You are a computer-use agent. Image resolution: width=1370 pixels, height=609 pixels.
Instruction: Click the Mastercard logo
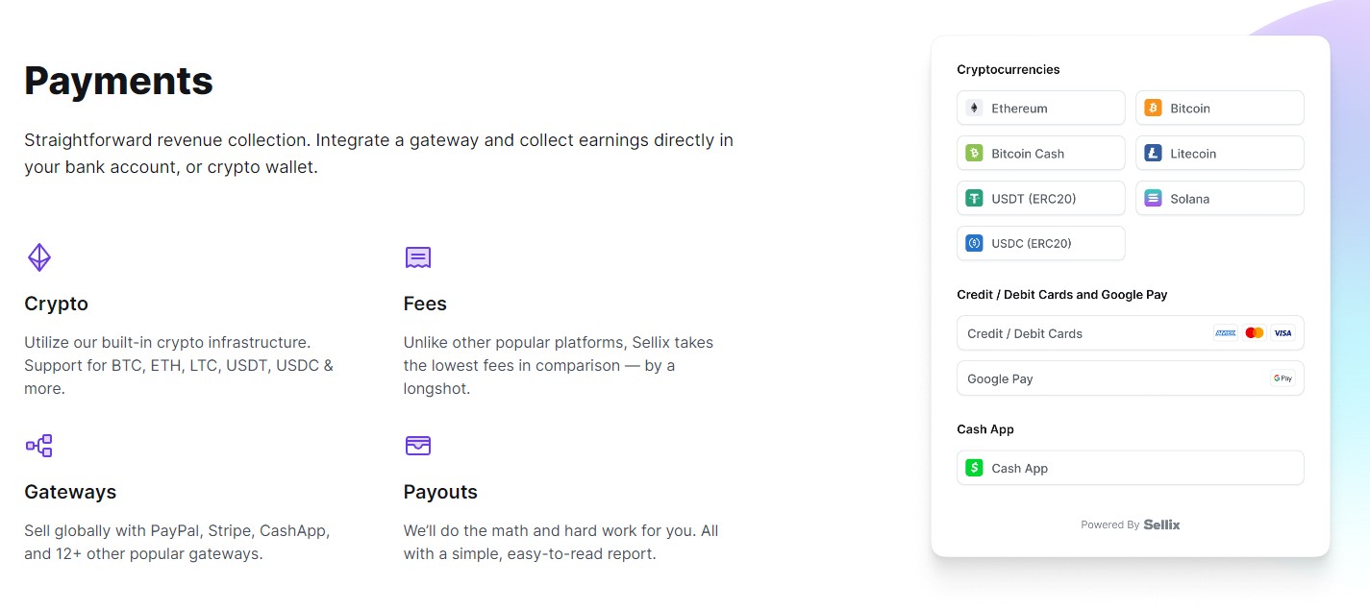(x=1254, y=333)
